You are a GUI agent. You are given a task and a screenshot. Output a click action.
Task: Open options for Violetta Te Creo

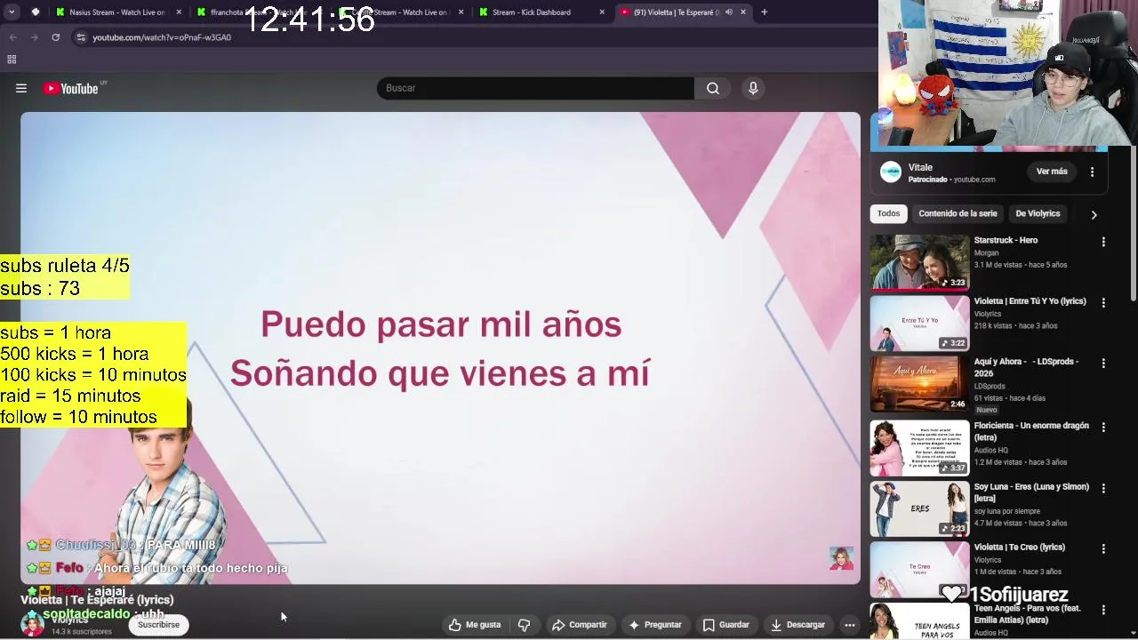point(1103,549)
